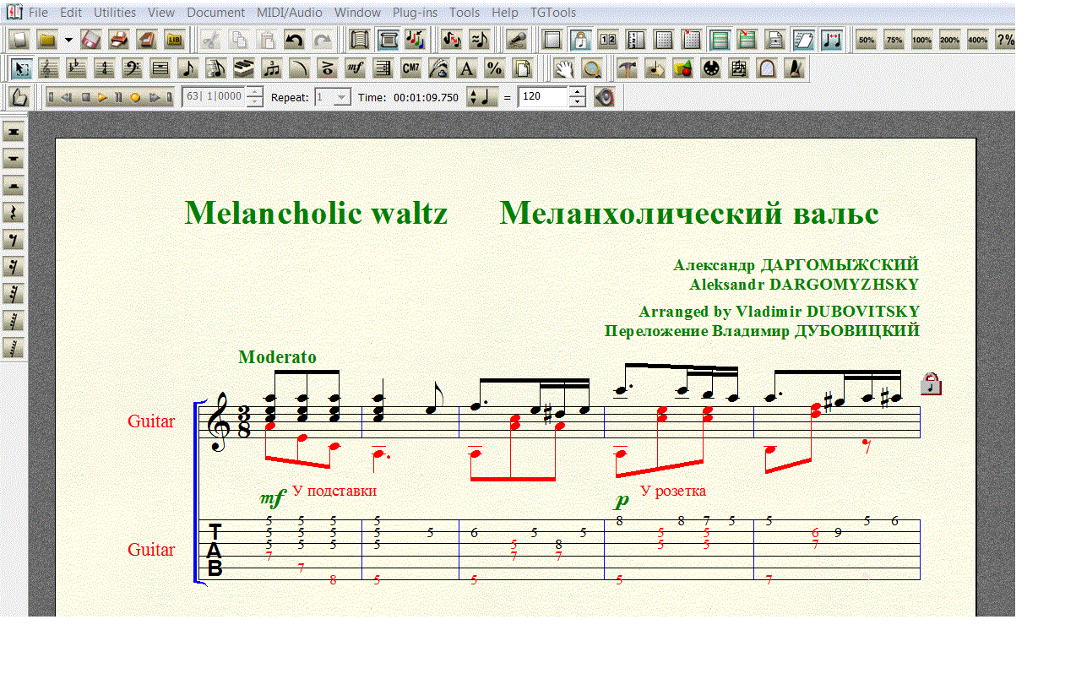Click the Save floppy disk icon
1076x690 pixels.
coord(91,40)
